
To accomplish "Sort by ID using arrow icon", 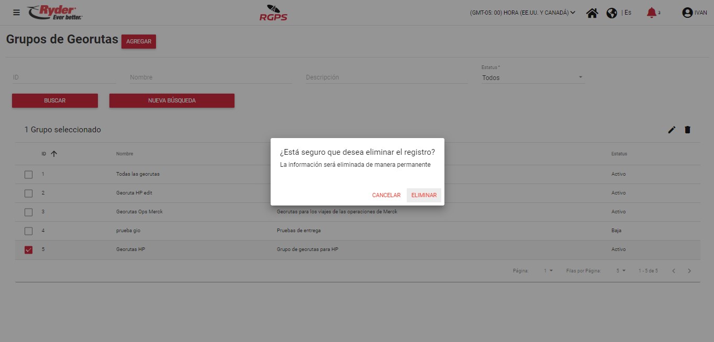I will [53, 154].
